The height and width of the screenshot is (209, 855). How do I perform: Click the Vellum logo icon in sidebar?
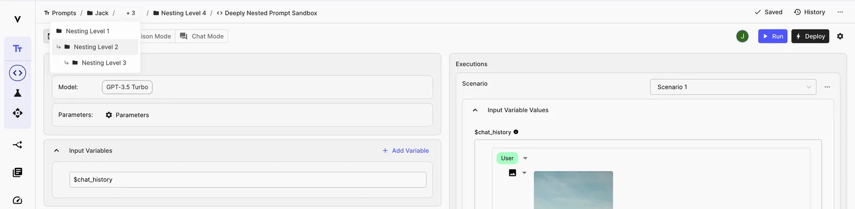[x=18, y=19]
